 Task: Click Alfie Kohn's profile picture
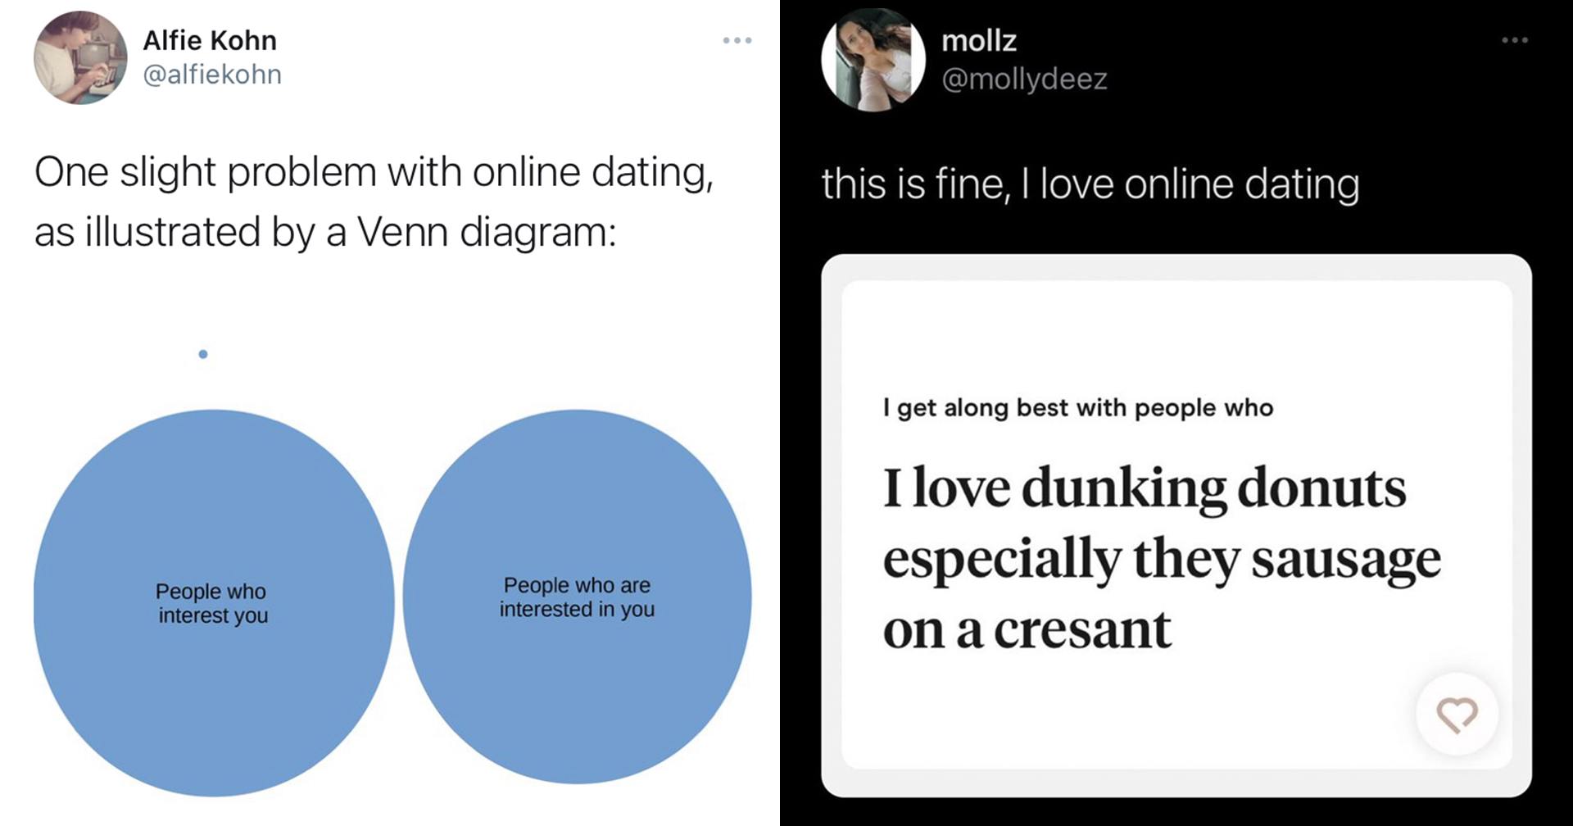coord(80,57)
